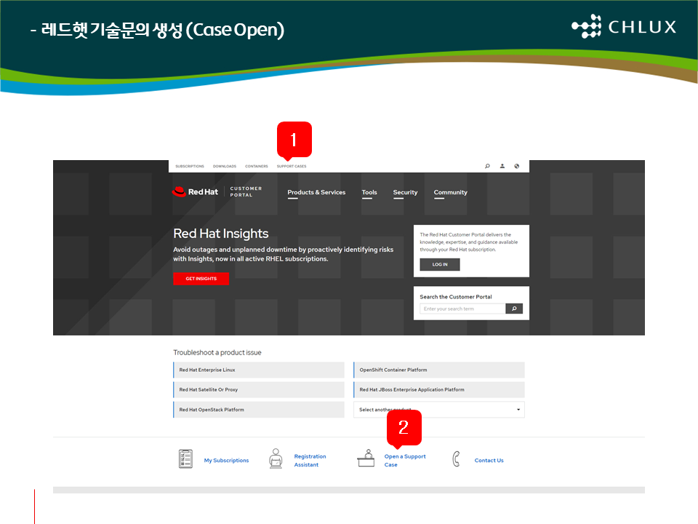The image size is (698, 524).
Task: Click the Customer Portal text beside logo
Action: (246, 191)
